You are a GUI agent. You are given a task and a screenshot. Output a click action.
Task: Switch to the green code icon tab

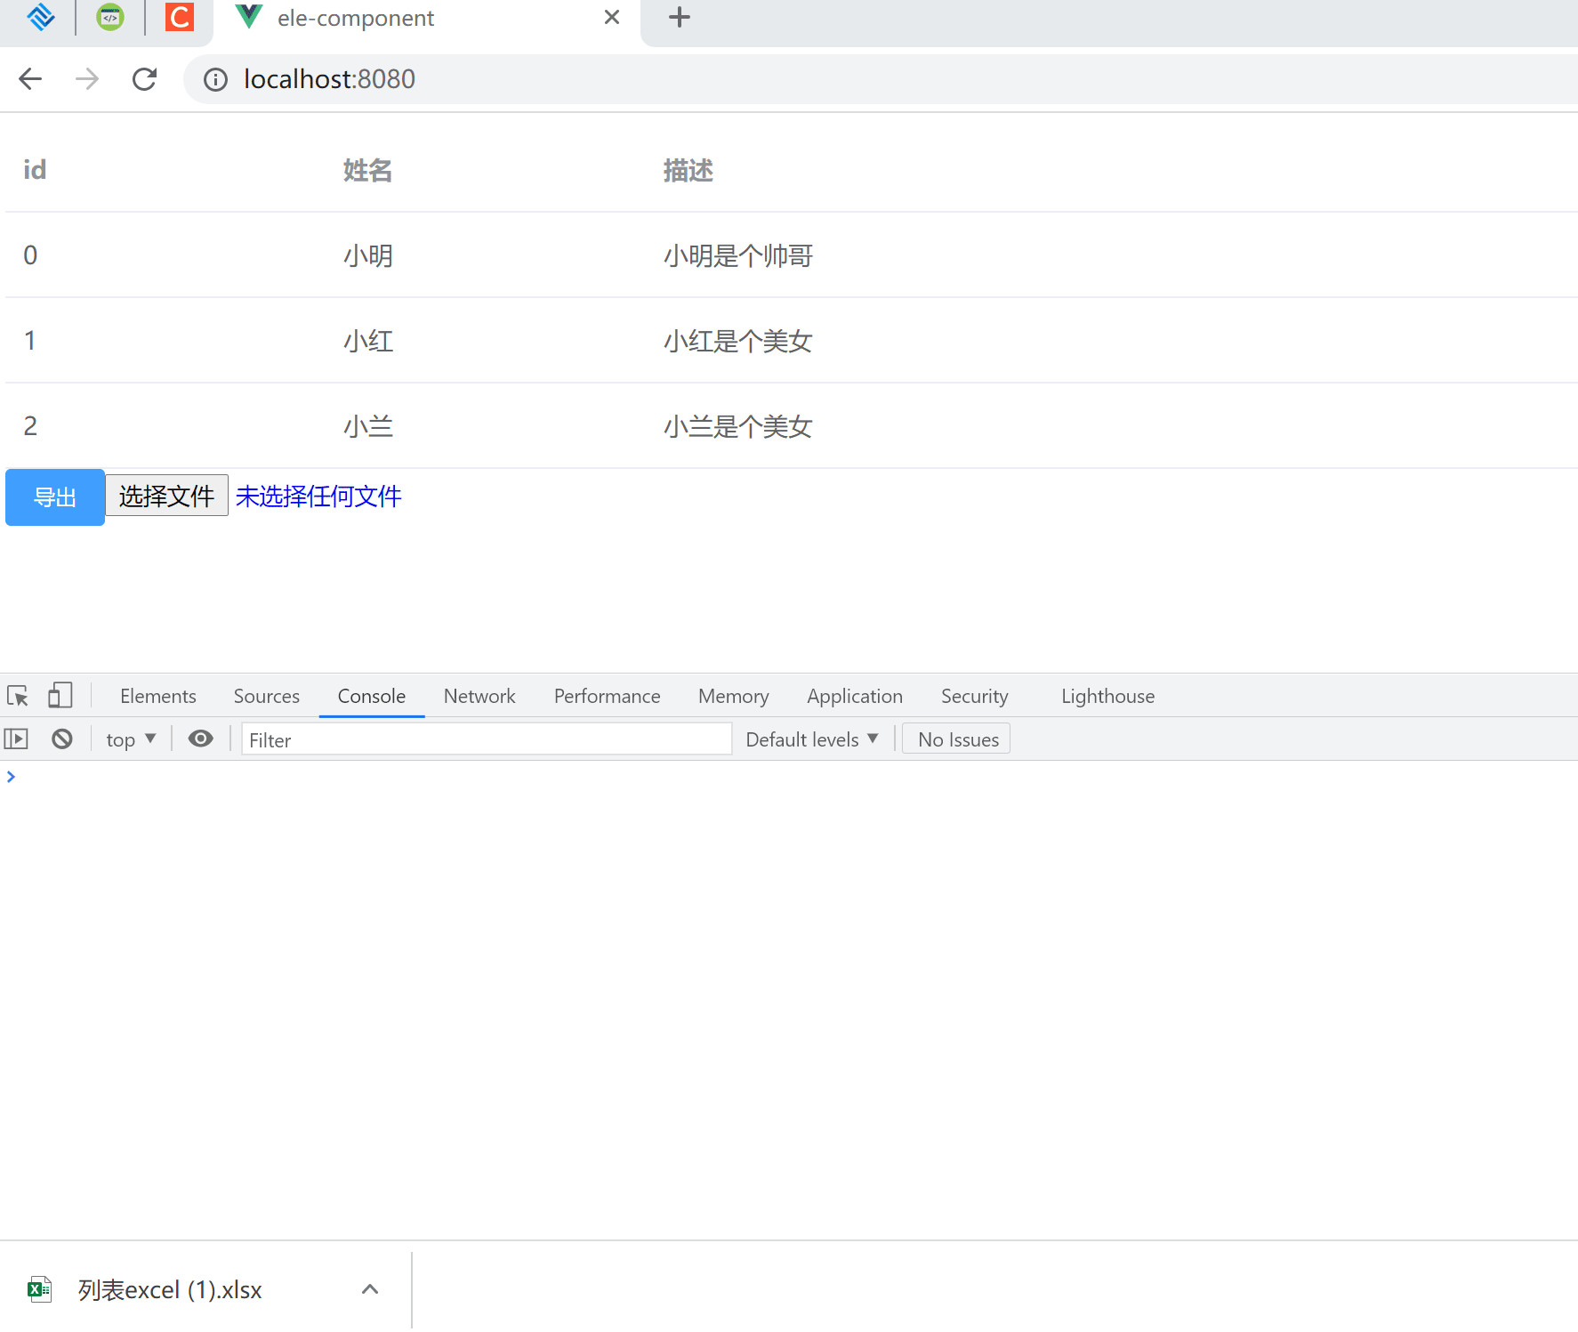pos(110,17)
